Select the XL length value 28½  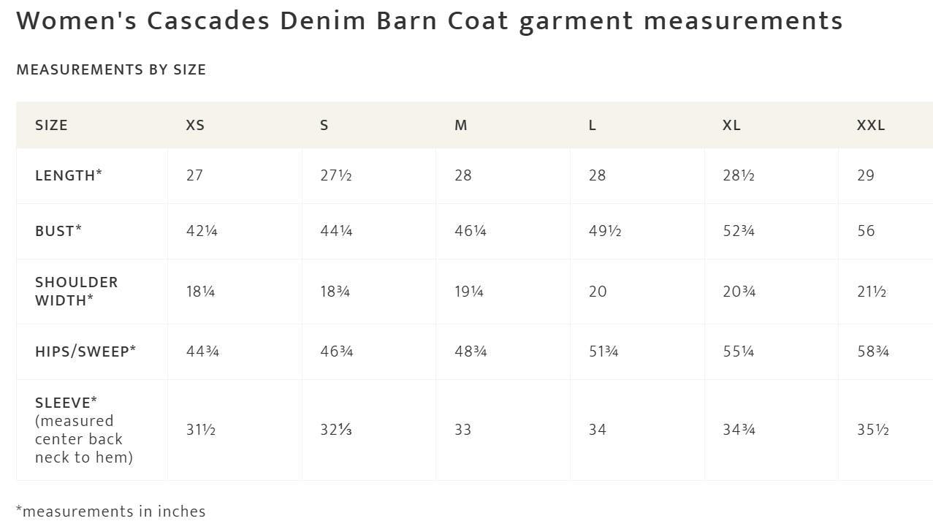pos(739,175)
